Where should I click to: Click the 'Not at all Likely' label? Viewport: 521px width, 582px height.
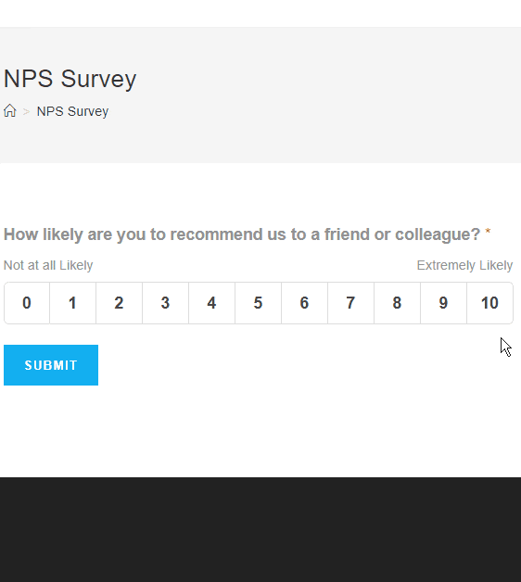[x=48, y=265]
